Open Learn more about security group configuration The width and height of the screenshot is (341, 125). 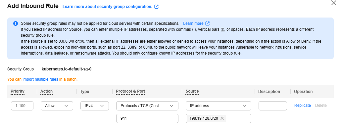tap(108, 7)
